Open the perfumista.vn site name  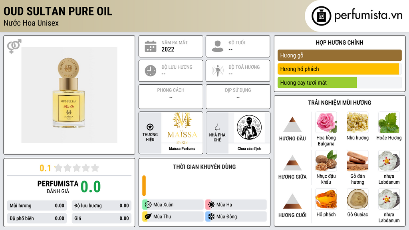point(368,16)
